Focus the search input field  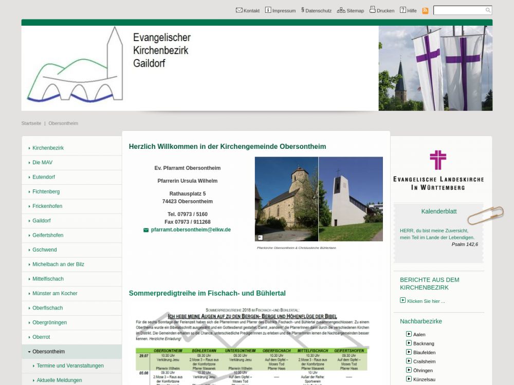coord(458,10)
